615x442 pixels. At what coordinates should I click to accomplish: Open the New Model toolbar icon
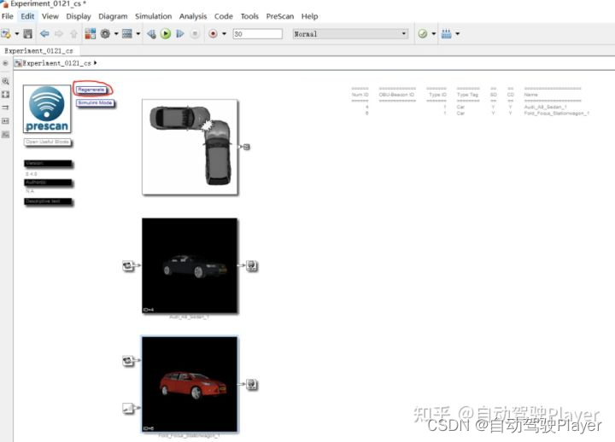(6, 34)
